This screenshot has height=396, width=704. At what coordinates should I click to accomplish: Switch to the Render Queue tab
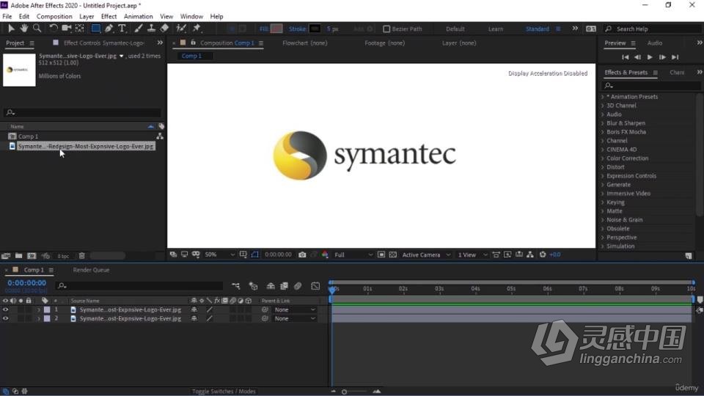91,270
